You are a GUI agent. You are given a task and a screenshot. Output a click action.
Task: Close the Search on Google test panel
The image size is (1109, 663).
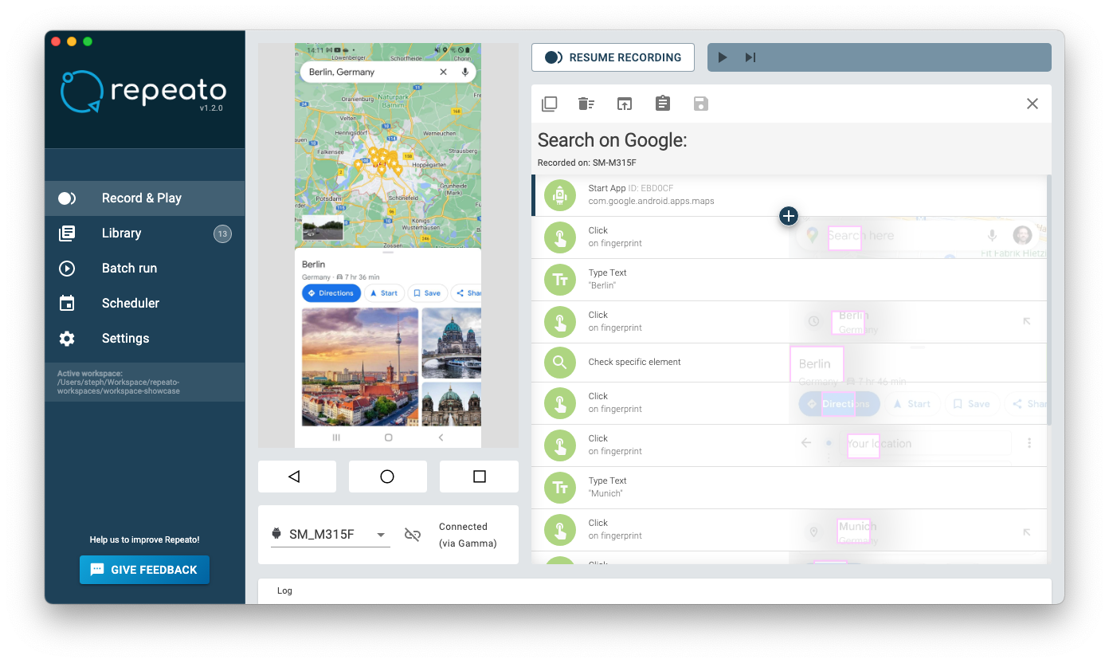[x=1033, y=104]
